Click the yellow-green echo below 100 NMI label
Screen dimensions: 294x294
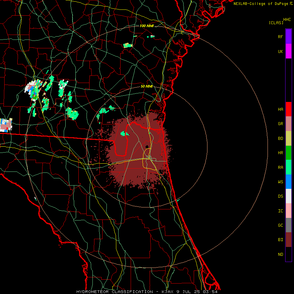[x=128, y=45]
